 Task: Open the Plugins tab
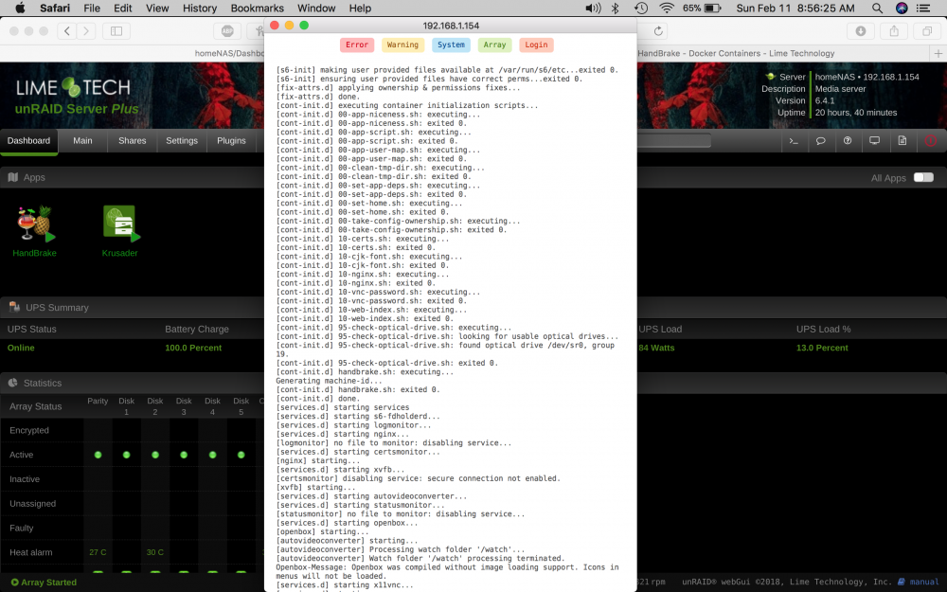point(231,141)
